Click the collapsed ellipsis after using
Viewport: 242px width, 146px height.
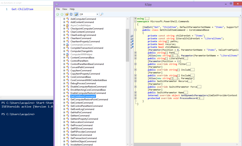click(x=147, y=19)
